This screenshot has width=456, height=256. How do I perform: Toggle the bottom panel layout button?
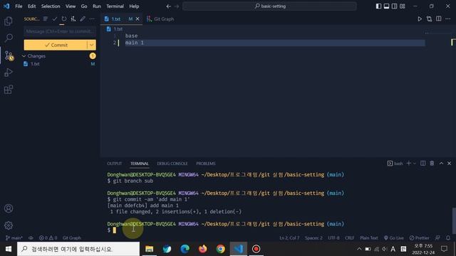[x=386, y=6]
